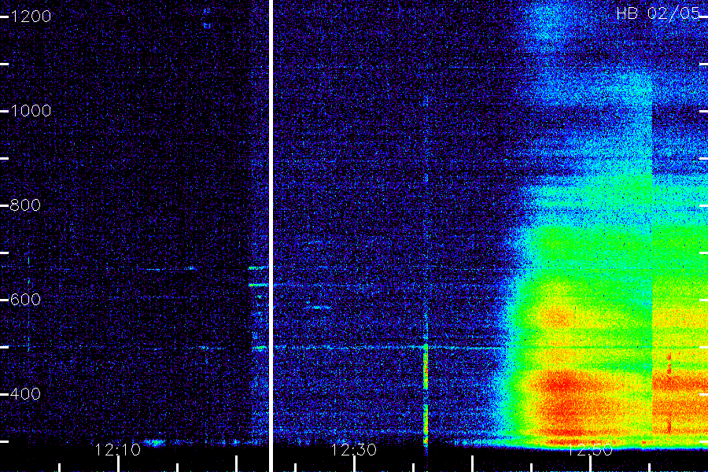
Task: Click the 1200 frequency axis label
Action: click(31, 17)
